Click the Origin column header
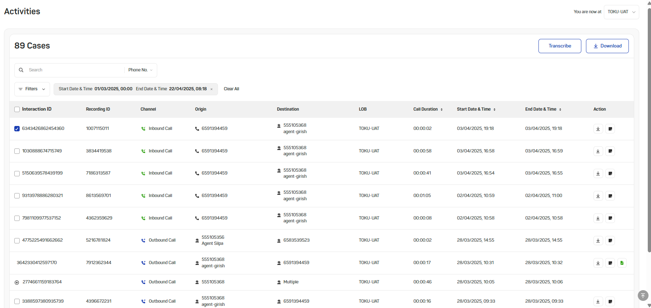The image size is (651, 308). coord(201,109)
